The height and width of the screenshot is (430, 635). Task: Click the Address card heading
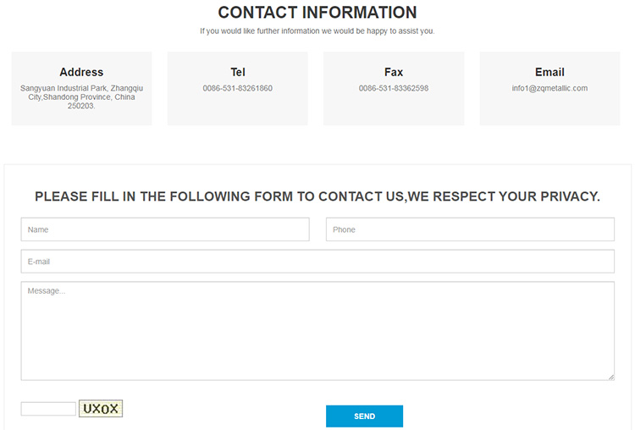81,72
